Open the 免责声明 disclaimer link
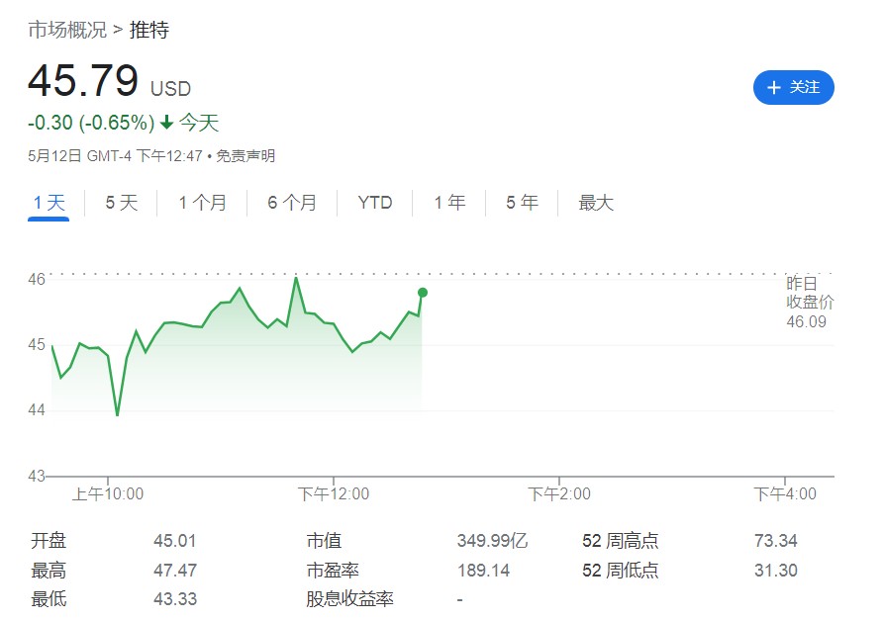 tap(246, 155)
